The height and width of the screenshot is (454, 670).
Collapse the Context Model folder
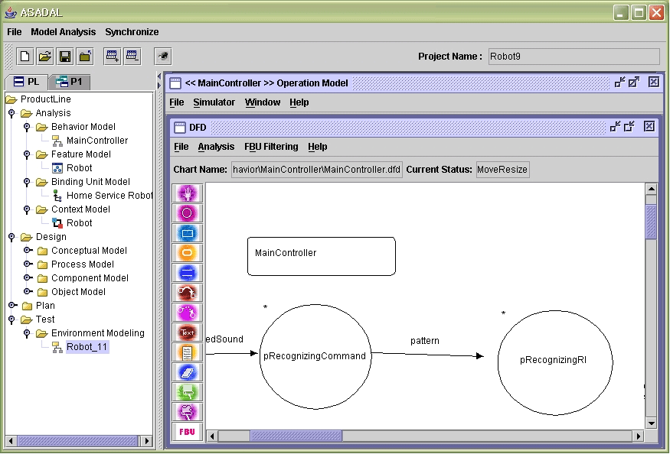[x=27, y=209]
